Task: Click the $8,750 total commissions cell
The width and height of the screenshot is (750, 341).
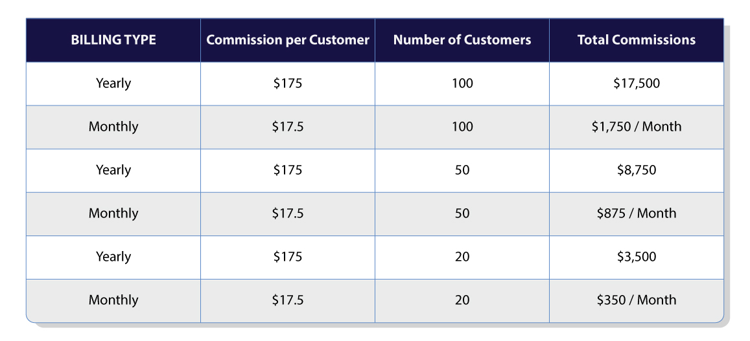Action: [637, 170]
